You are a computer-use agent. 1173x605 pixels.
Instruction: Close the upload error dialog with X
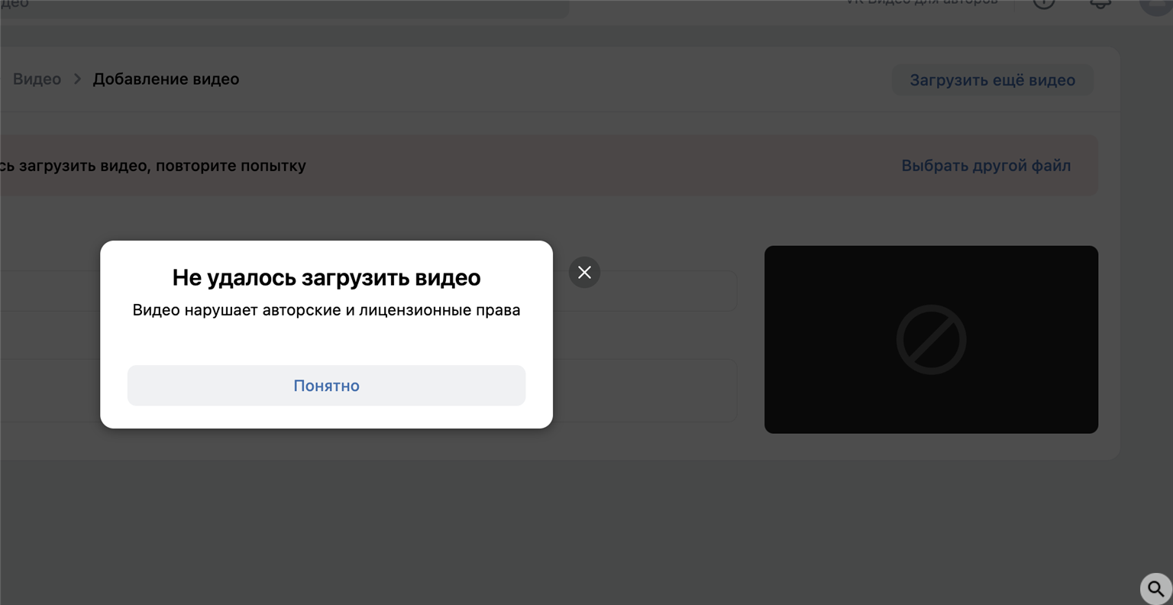pos(584,272)
